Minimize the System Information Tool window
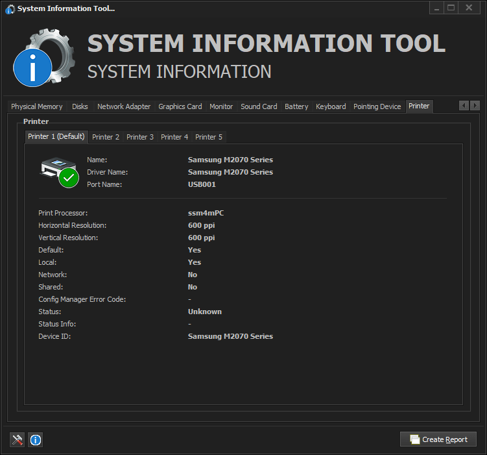This screenshot has height=455, width=487. (x=436, y=8)
